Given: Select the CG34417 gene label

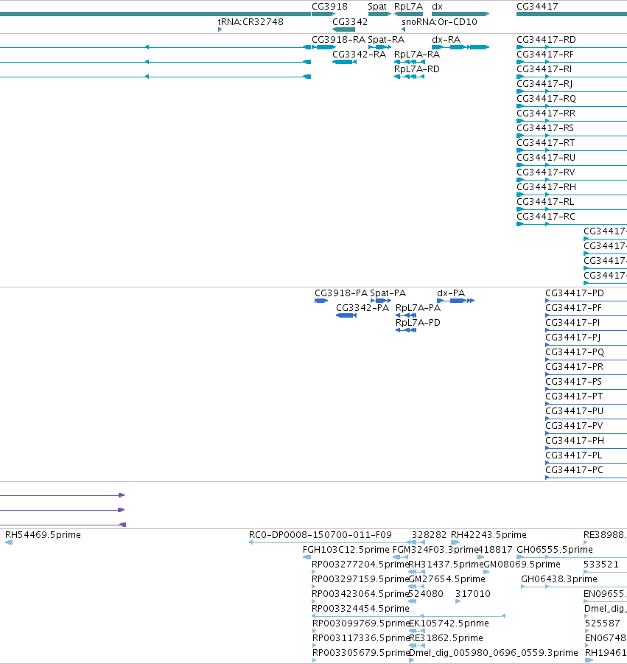Looking at the screenshot, I should 537,7.
